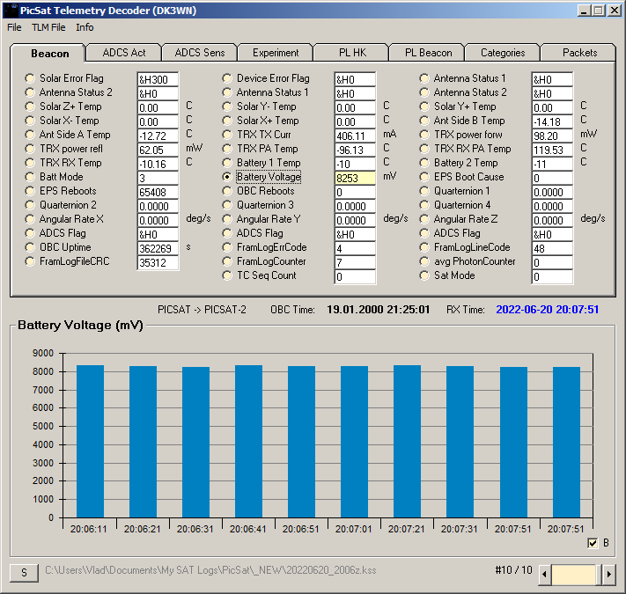Click the TRX RX PA Temp value 119.53

pyautogui.click(x=552, y=150)
